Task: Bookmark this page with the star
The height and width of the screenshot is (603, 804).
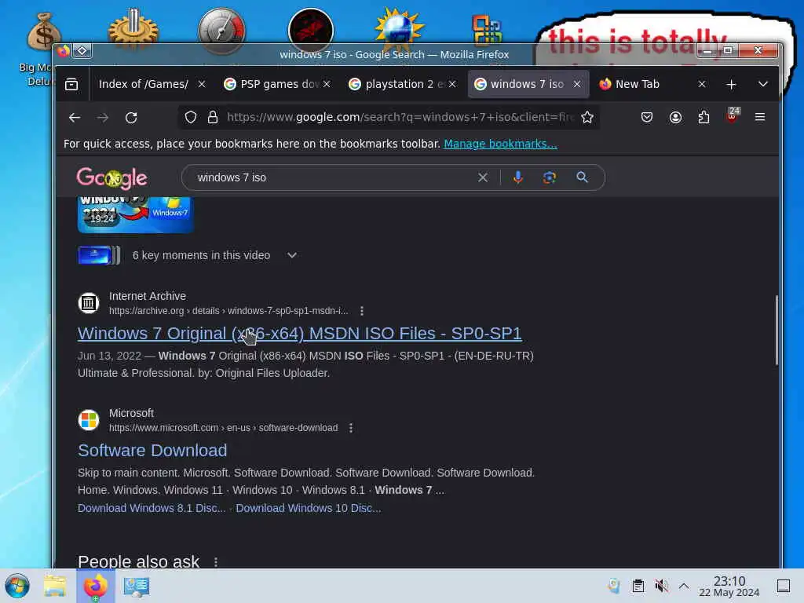Action: point(587,118)
